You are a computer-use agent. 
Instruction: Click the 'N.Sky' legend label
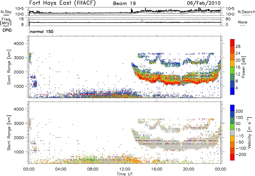click(6, 12)
